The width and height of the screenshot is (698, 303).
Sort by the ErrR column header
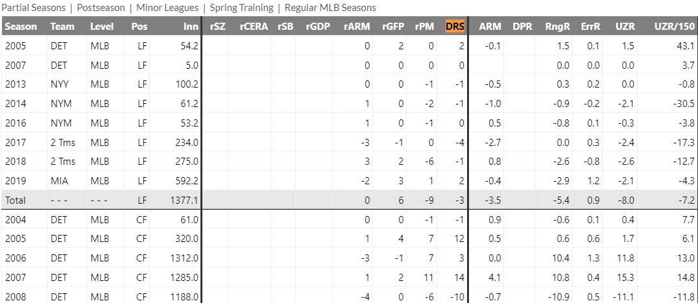[590, 27]
